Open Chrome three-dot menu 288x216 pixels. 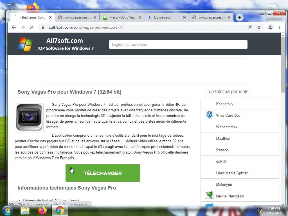[279, 27]
